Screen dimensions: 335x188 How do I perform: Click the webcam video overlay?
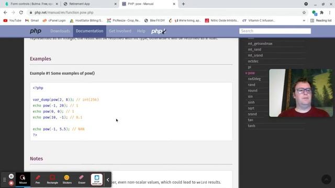(301, 93)
